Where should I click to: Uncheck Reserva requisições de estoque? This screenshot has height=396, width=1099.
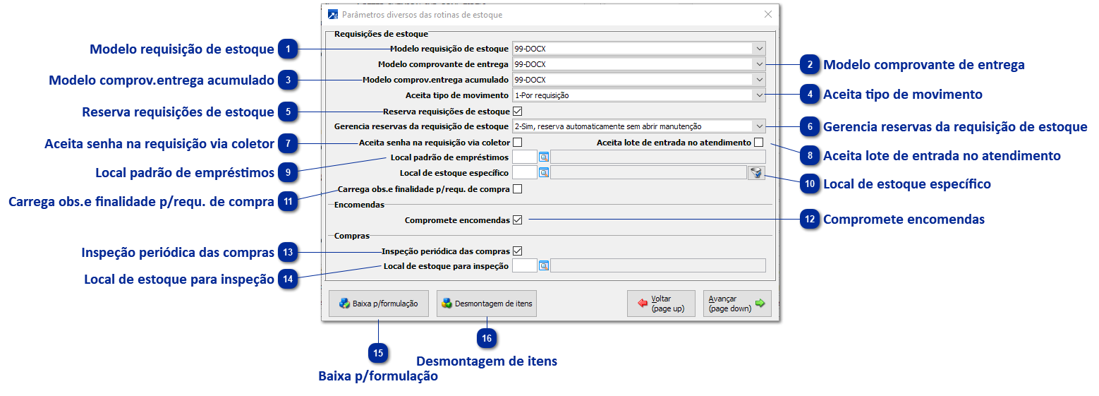[x=517, y=112]
